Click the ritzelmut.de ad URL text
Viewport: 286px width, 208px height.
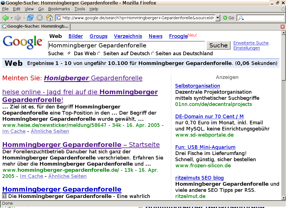click(x=190, y=196)
